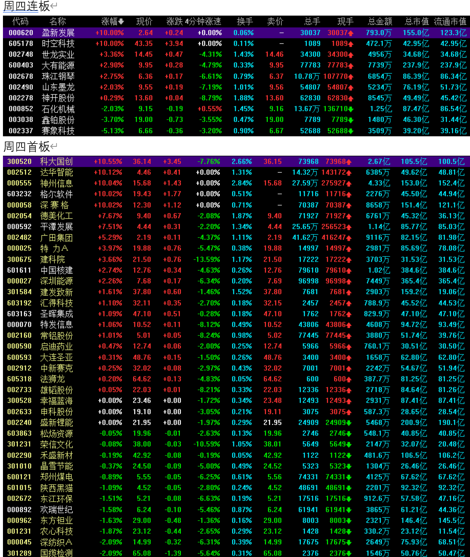Viewport: 470px width, 557px height.
Task: Select stock row 禾盛新材
Action: pos(236,455)
